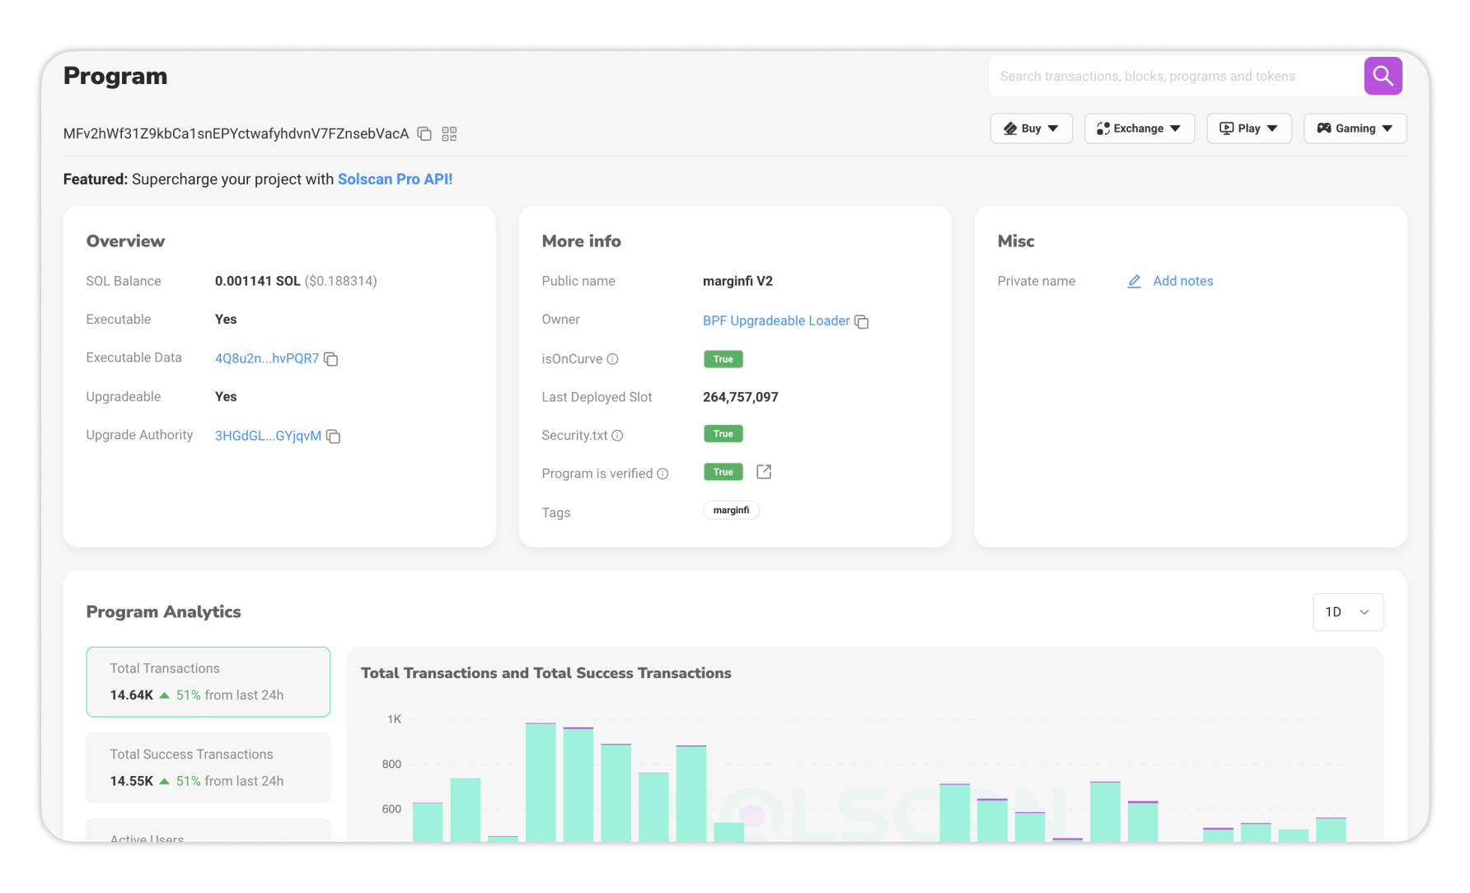Open the Solscan Pro API! link
1470x893 pixels.
pos(395,179)
